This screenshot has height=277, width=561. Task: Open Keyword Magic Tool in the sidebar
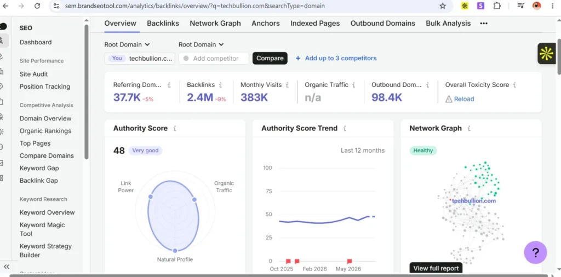(42, 229)
